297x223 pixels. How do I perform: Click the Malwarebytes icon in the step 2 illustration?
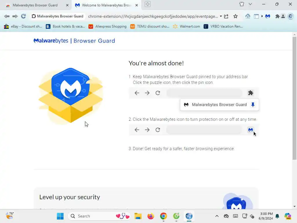pyautogui.click(x=250, y=130)
